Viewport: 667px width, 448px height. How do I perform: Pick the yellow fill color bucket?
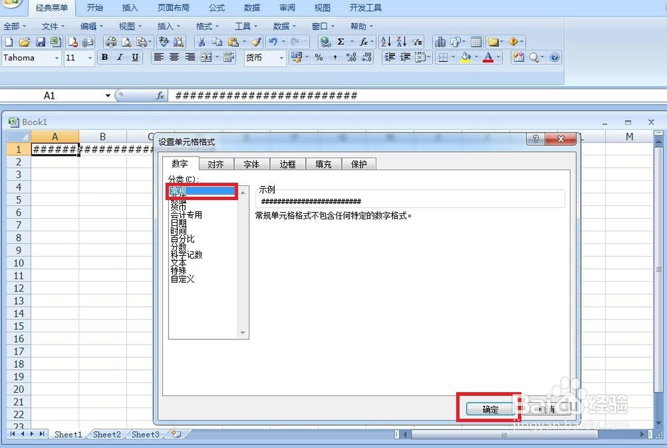click(x=466, y=57)
